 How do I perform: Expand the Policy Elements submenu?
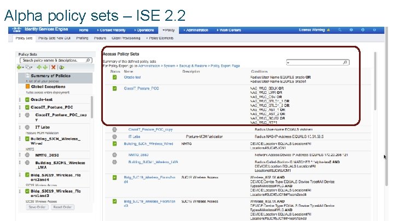coord(160,38)
